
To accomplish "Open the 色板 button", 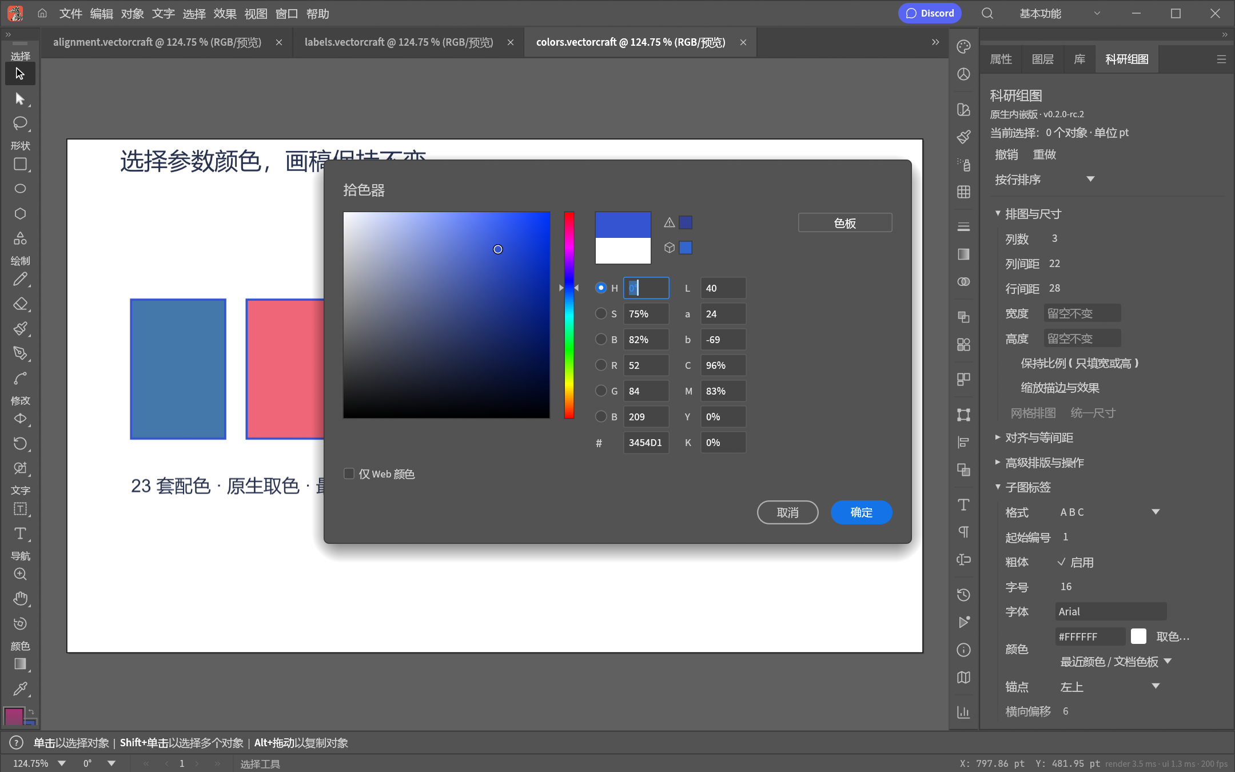I will point(845,223).
